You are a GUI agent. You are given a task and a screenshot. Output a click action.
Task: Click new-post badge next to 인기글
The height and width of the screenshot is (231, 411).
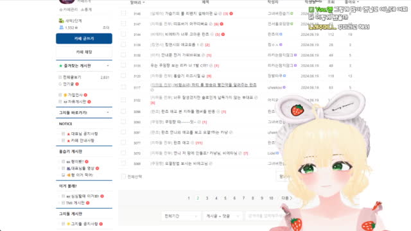77,84
